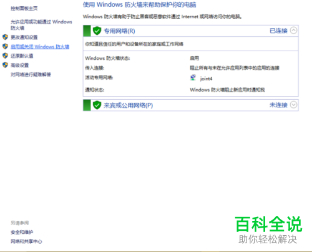Viewport: 312px width, 252px height.
Task: Click shield icon beside 更改通知设置
Action: (x=5, y=37)
